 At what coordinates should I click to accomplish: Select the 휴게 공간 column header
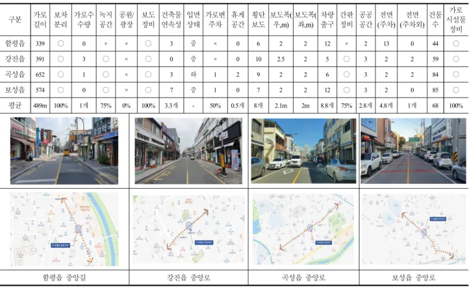click(238, 20)
